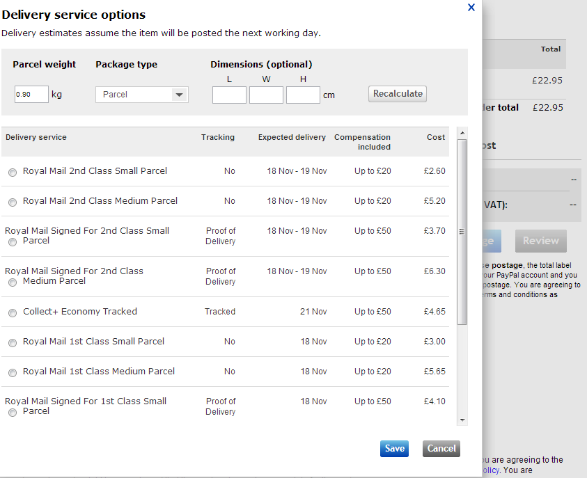
Task: Focus the Height dimension field
Action: point(303,95)
